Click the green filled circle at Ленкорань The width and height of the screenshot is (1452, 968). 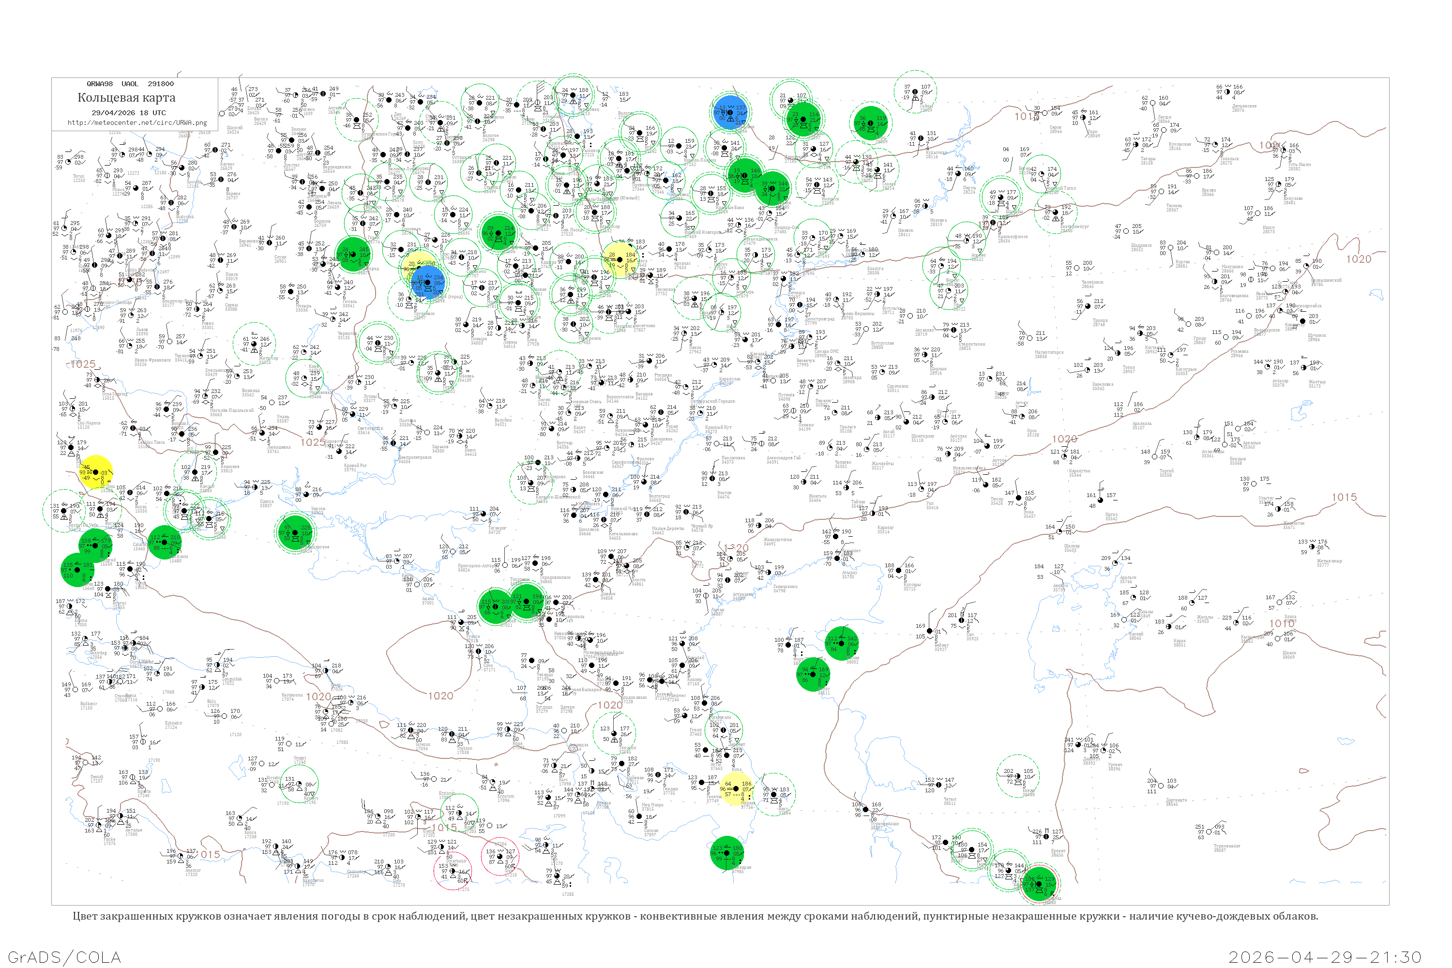pyautogui.click(x=726, y=853)
